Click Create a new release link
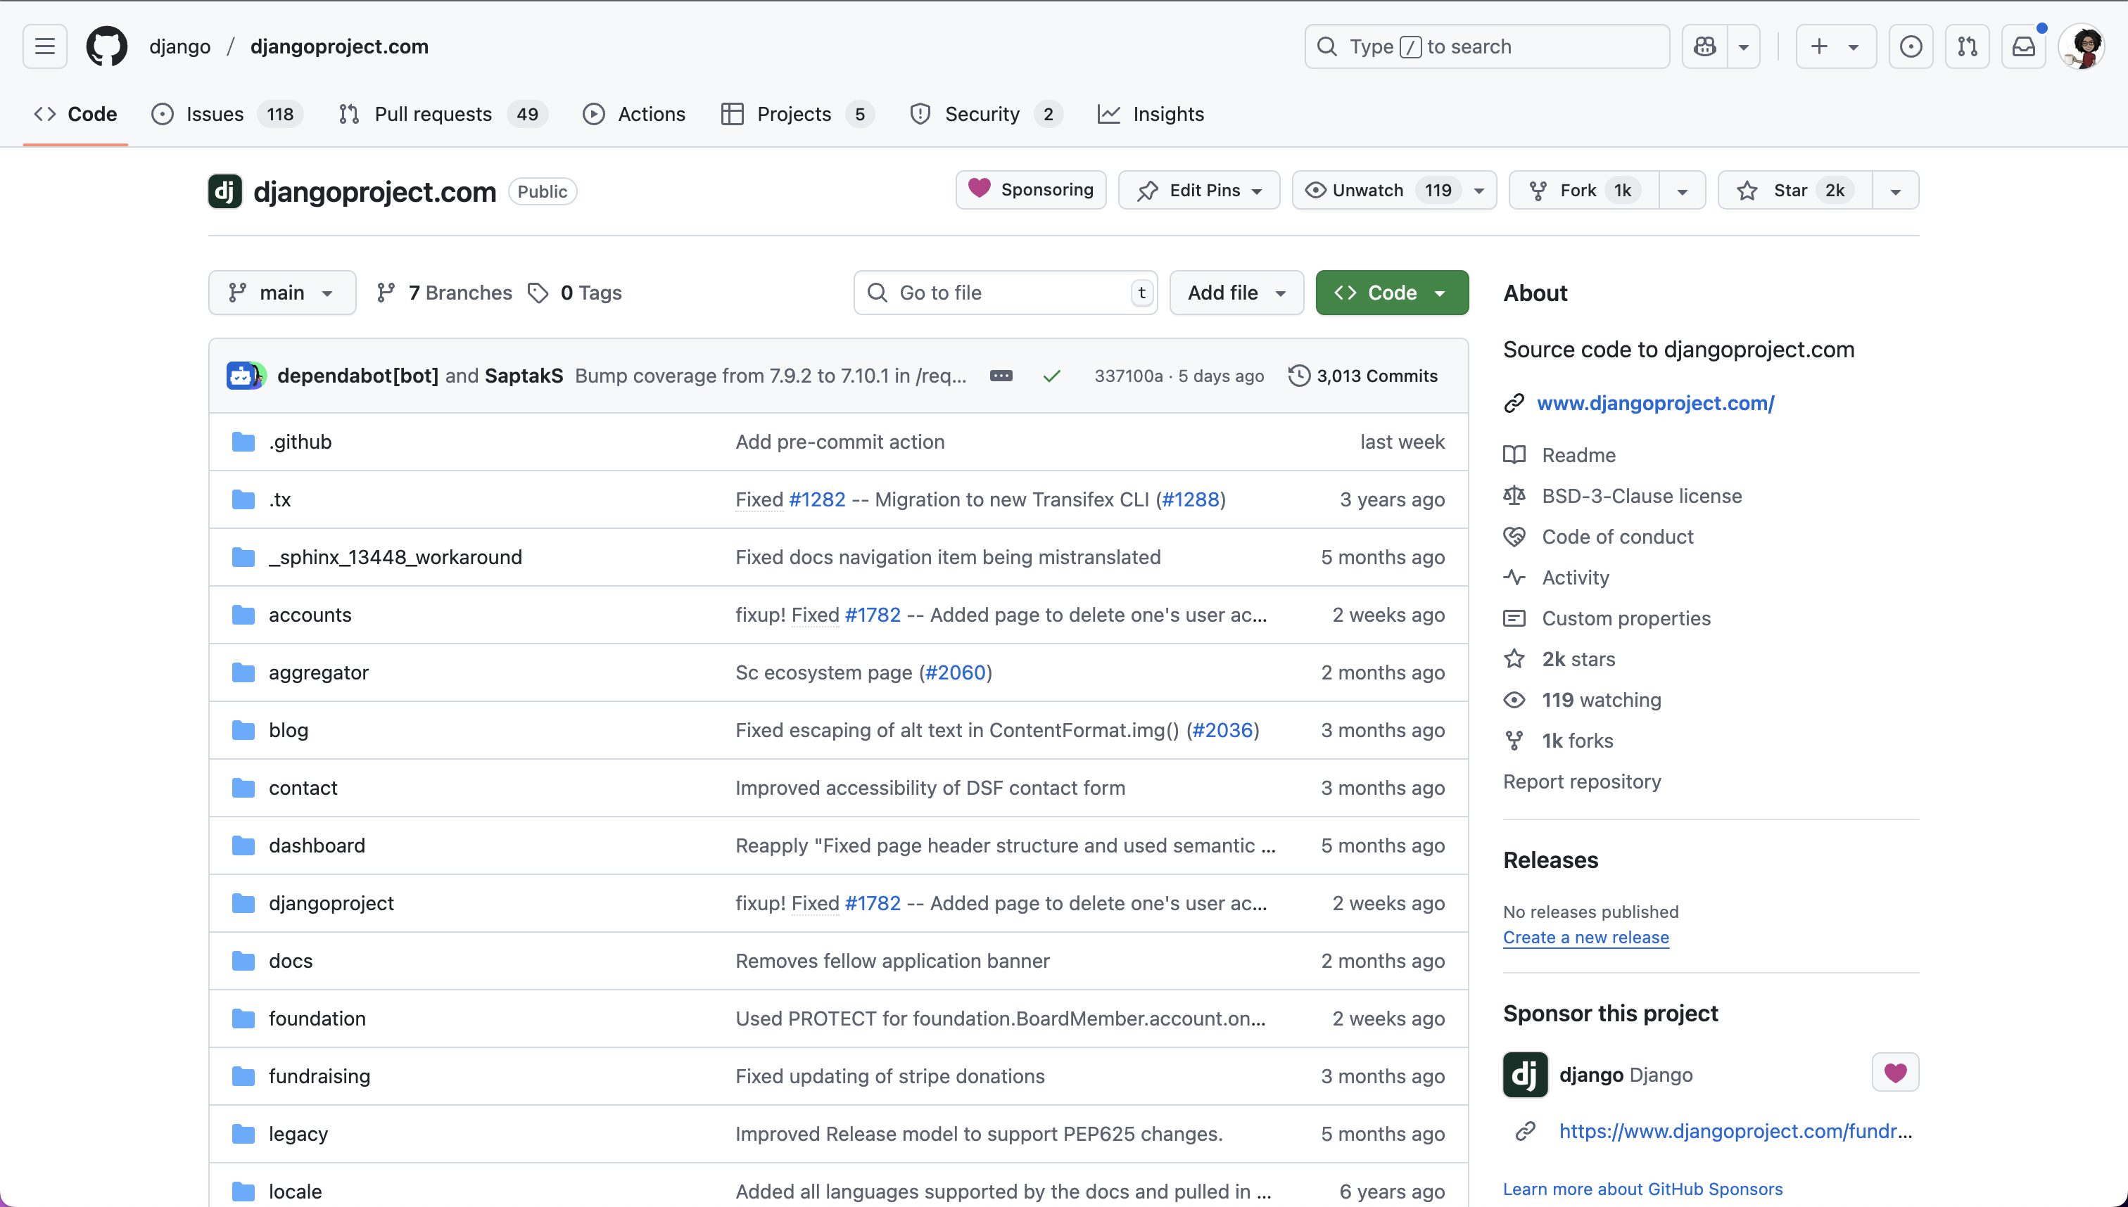Screen dimensions: 2128x1207 (x=1585, y=938)
